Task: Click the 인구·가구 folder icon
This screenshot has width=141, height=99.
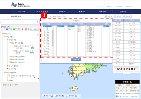Action: (x=4, y=33)
